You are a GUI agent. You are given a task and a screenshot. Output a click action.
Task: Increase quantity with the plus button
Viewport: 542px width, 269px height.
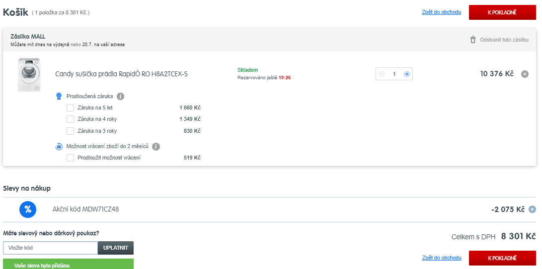click(407, 74)
